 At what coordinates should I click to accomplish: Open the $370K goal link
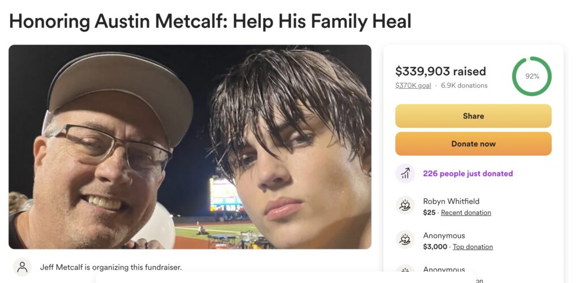click(x=413, y=85)
